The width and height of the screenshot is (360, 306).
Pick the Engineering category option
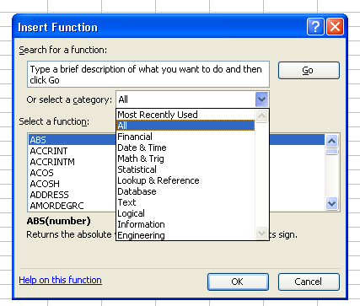(185, 235)
